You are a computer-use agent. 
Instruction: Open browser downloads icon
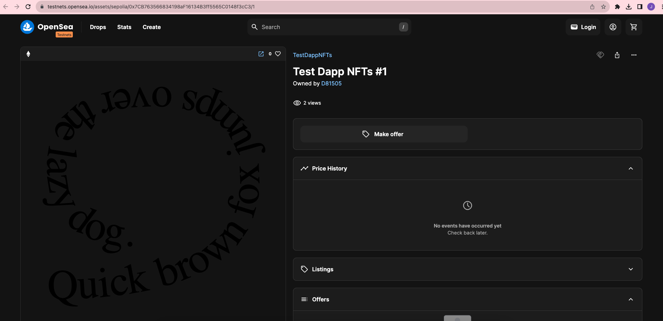click(629, 7)
